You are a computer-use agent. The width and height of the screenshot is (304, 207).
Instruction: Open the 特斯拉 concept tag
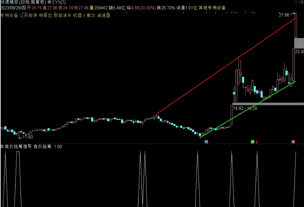pos(45,15)
